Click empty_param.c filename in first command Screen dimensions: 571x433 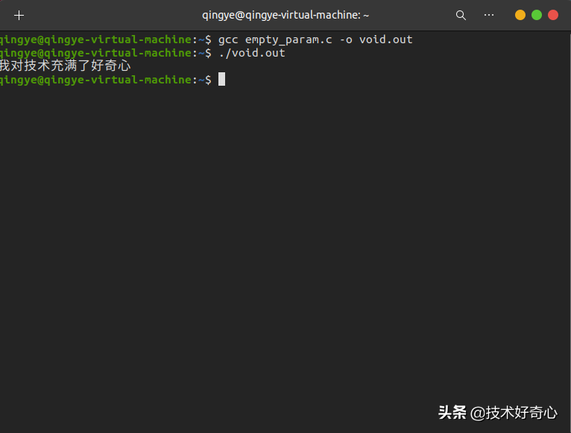[x=288, y=39]
